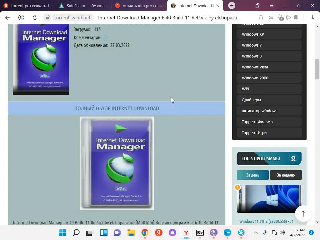Image resolution: width=320 pixels, height=240 pixels.
Task: Open the активатор windows category
Action: [x=269, y=111]
